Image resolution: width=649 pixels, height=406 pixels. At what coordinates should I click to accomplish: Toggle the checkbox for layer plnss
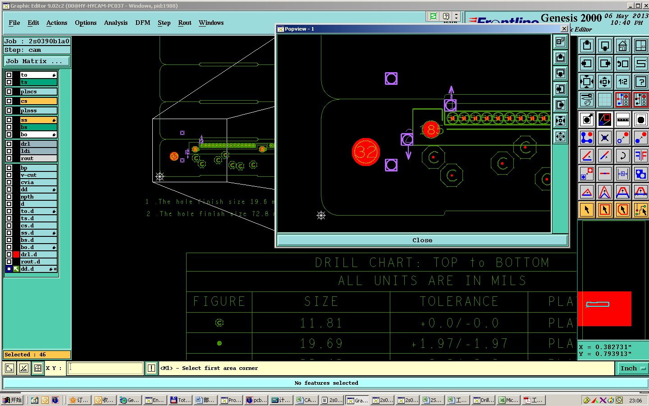(9, 111)
